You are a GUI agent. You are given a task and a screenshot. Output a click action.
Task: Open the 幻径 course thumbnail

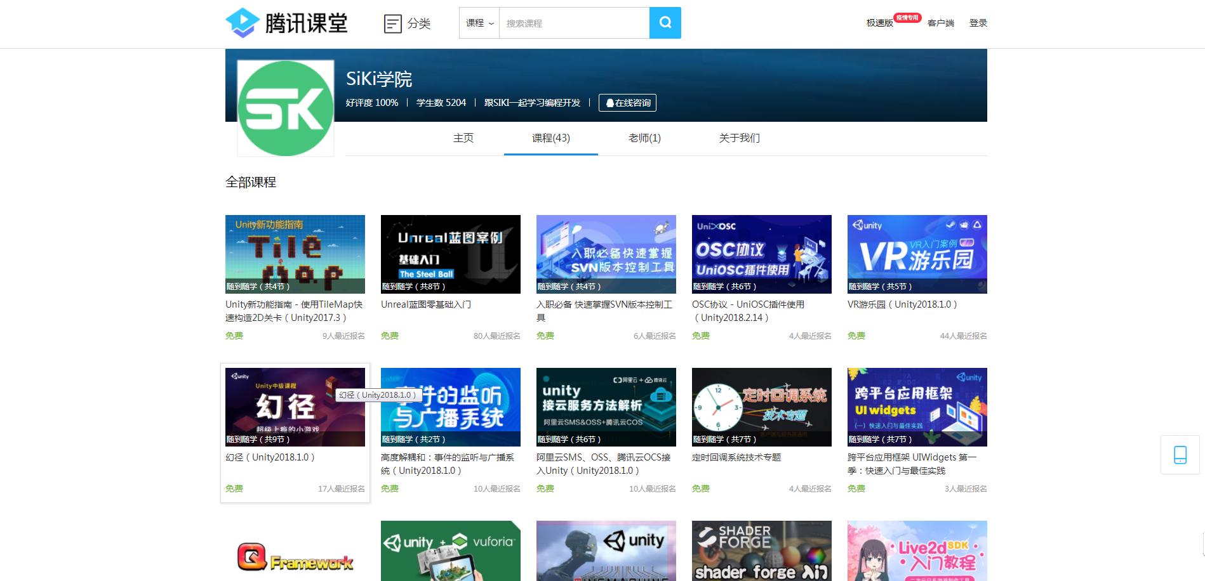(295, 407)
